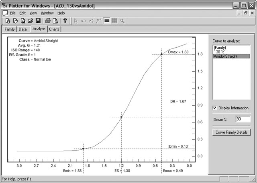Open the Window menu

pyautogui.click(x=47, y=13)
